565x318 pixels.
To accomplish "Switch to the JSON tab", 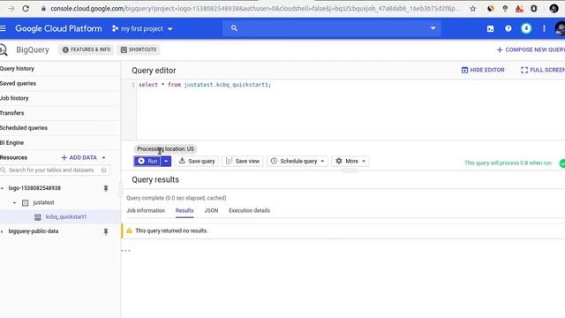I will 211,210.
